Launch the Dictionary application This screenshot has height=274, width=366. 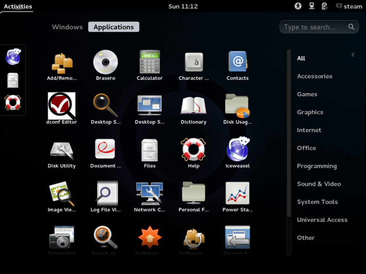pos(194,109)
